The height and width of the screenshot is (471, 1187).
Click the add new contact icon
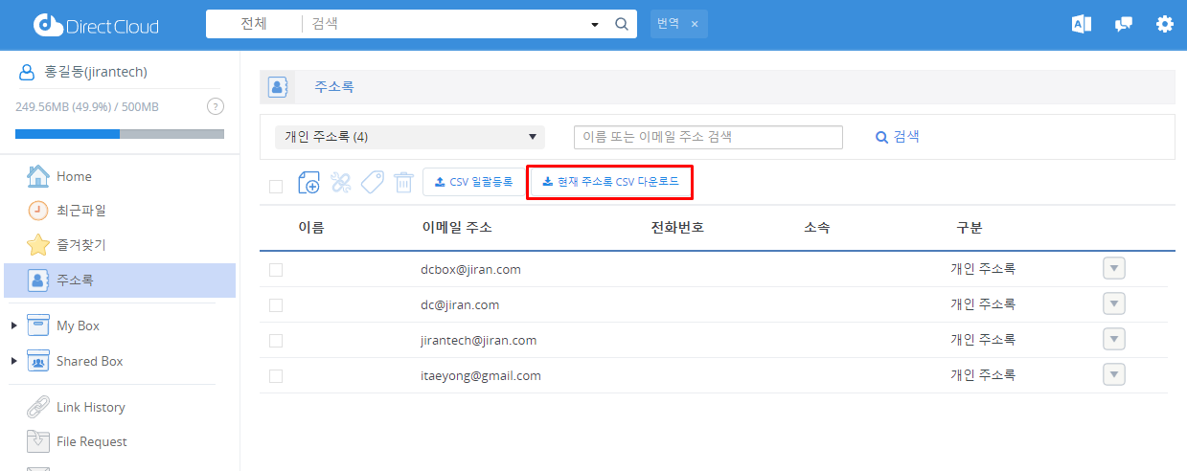[x=308, y=182]
